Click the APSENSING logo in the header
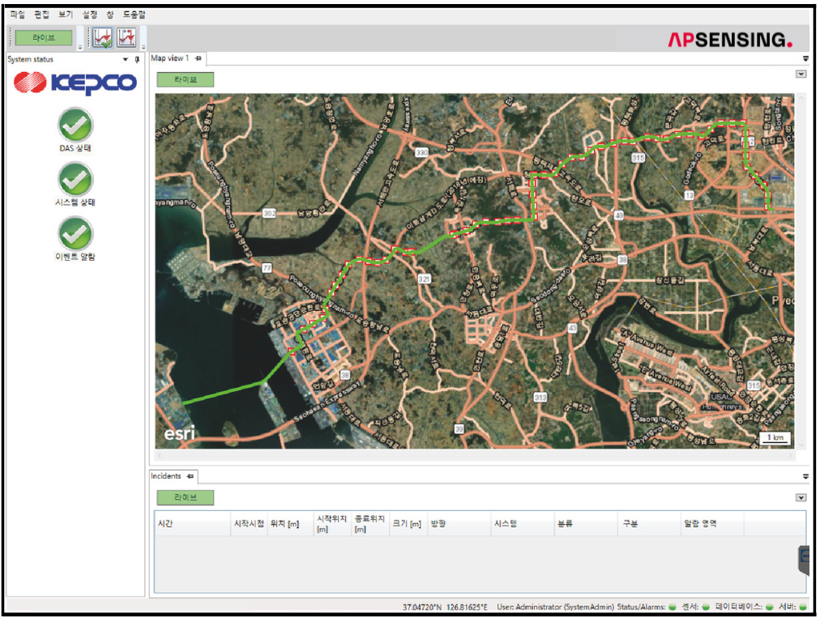820x622 pixels. (730, 40)
